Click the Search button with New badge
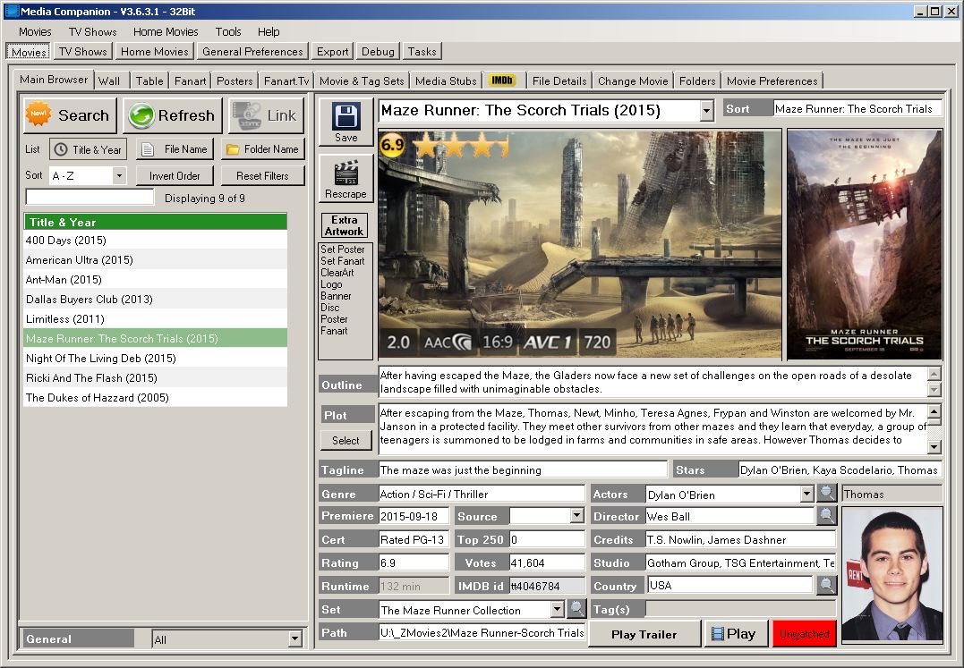964x668 pixels. tap(70, 115)
